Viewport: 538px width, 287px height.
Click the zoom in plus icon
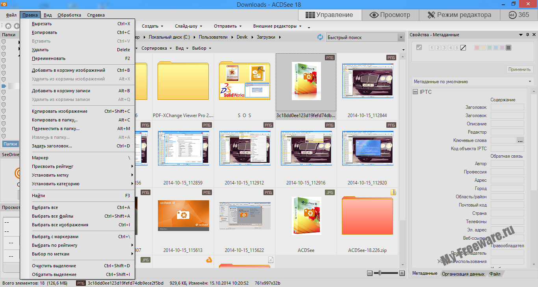(402, 273)
